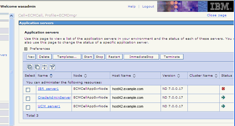Clear filter value icon
The height and width of the screenshot is (126, 235).
[52, 67]
